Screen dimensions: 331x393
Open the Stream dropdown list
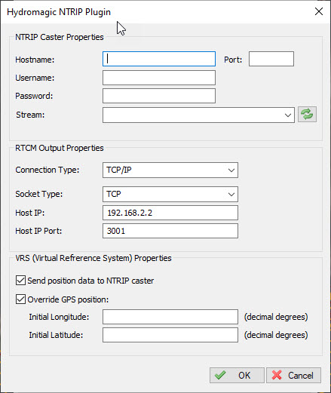tap(198, 115)
